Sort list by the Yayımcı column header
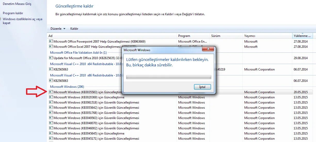Viewport: 316px width, 142px height. (x=268, y=36)
